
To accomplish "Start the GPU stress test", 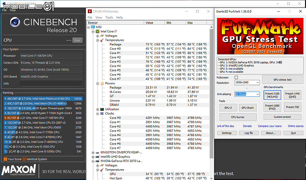I will tap(282, 80).
